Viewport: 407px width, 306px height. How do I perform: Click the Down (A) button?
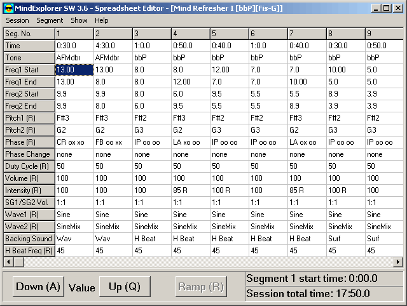(38, 286)
